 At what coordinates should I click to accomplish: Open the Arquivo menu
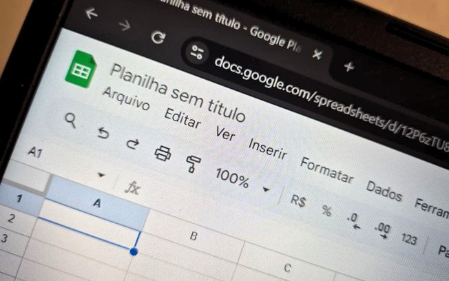click(126, 98)
